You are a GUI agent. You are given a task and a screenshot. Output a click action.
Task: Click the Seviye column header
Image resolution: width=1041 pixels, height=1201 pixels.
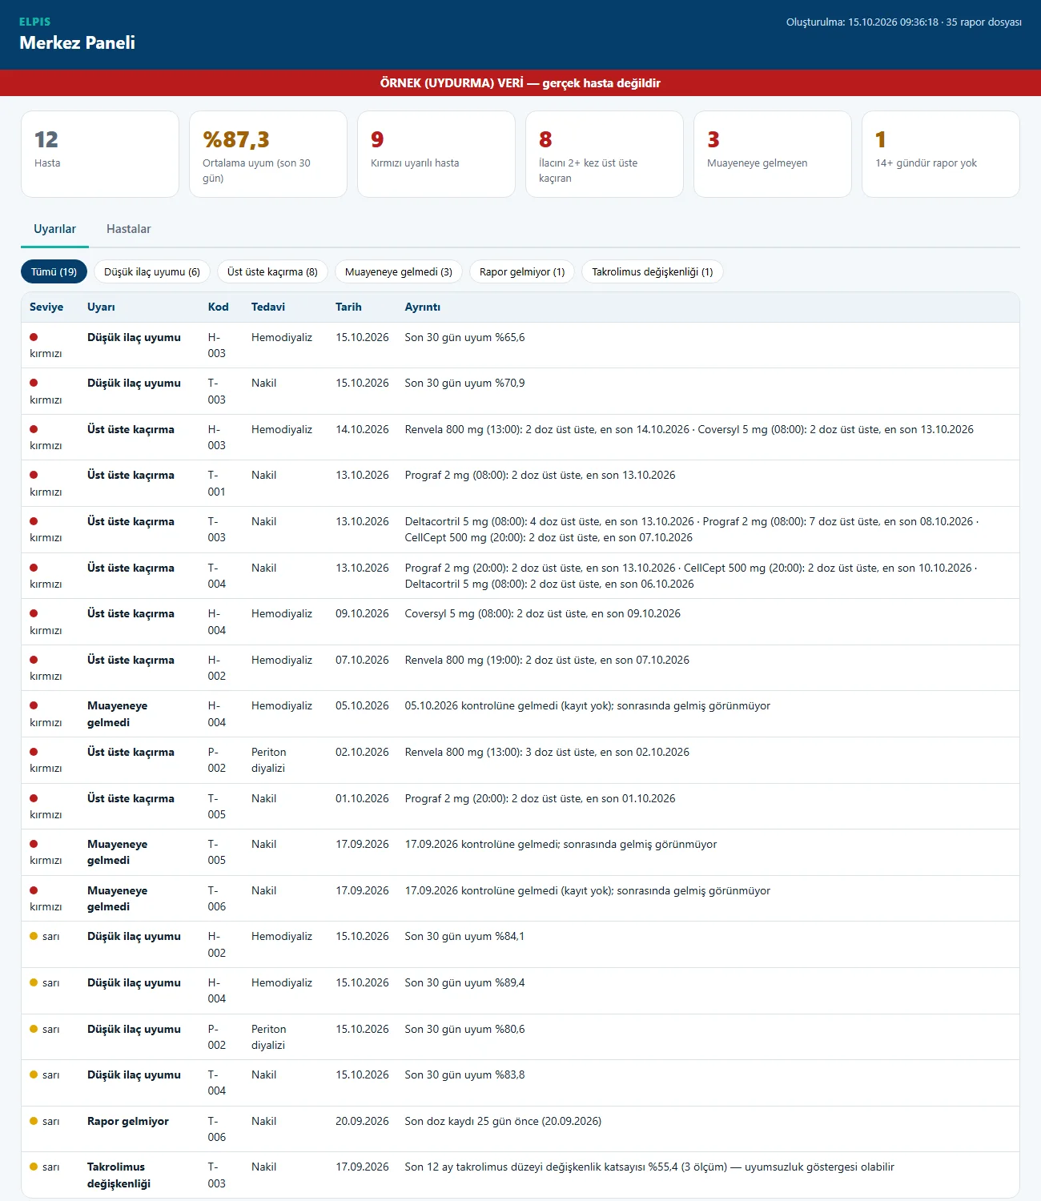(x=46, y=307)
